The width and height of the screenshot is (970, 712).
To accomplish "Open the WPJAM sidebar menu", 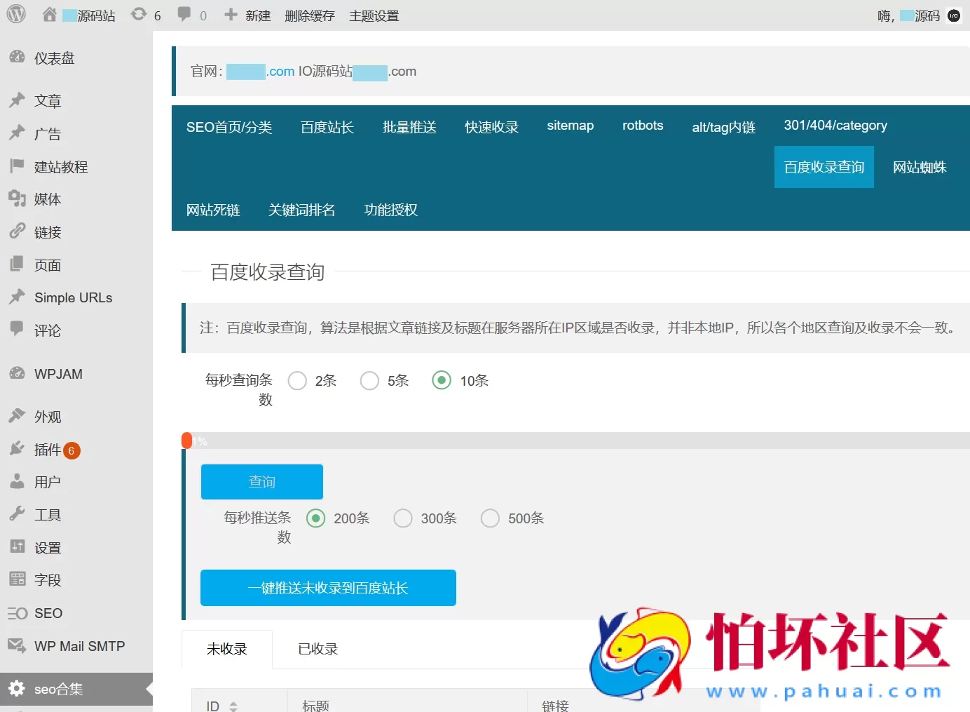I will (56, 373).
